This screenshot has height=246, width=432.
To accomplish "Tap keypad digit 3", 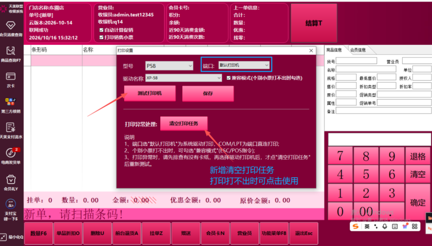I will click(x=392, y=193).
